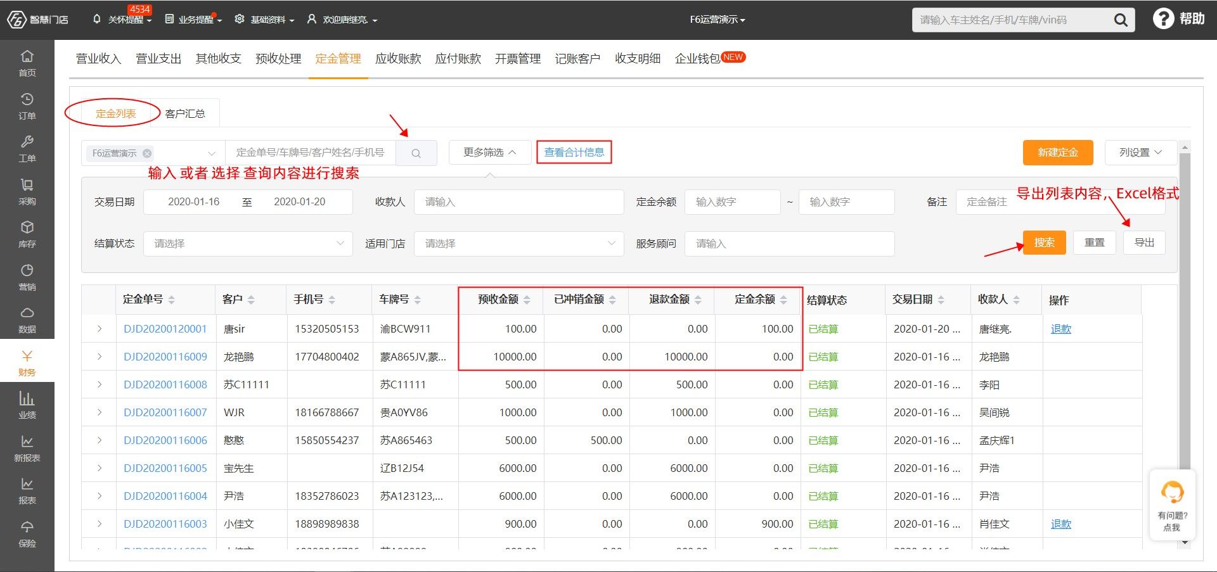
Task: Click the 交易日期 start date 2020-01-16
Action: (193, 202)
